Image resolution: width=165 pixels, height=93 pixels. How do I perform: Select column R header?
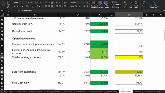(129, 15)
